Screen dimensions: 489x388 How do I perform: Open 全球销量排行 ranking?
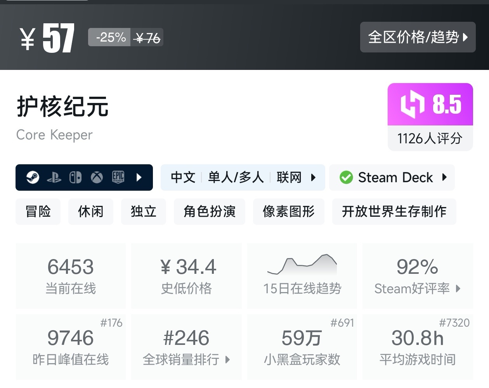186,347
